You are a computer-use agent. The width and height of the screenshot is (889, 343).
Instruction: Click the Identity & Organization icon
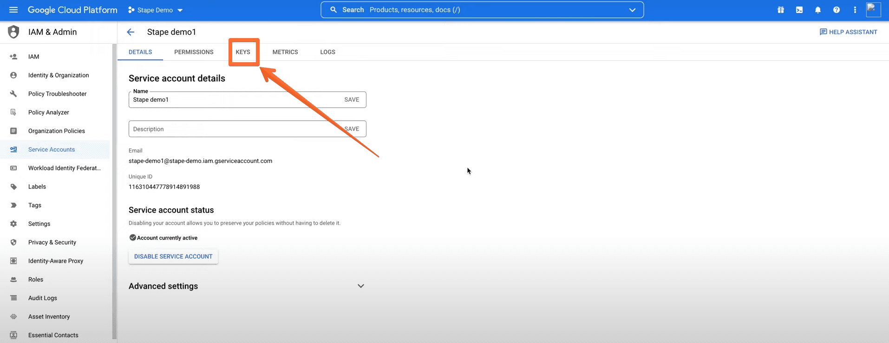pos(13,75)
